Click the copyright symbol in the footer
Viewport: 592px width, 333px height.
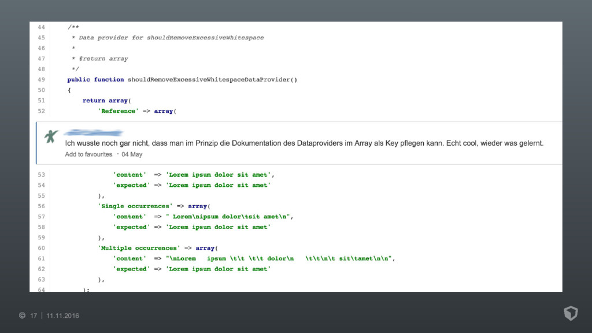(23, 316)
